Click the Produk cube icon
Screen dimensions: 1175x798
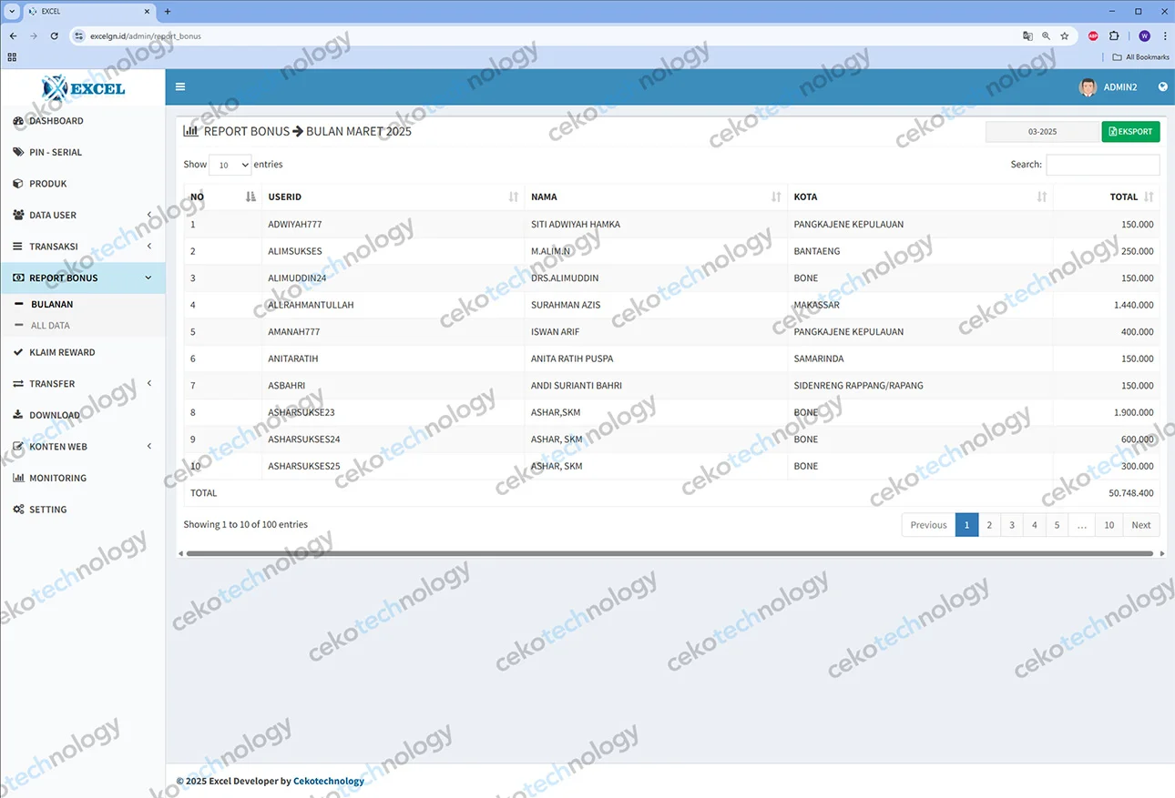(18, 184)
